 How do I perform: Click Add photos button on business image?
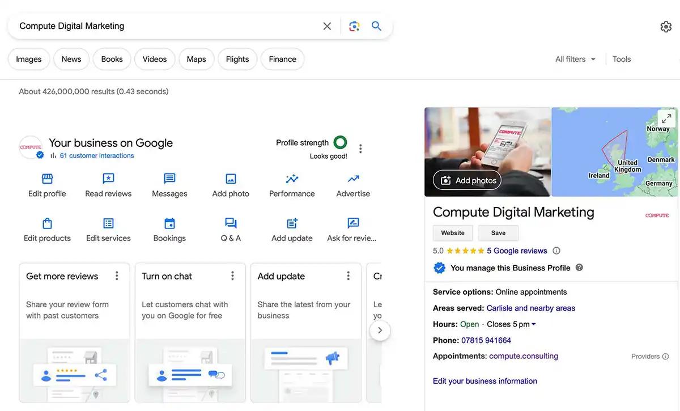[467, 180]
